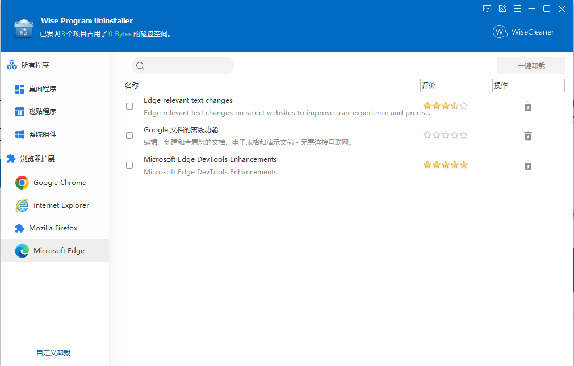
Task: Click the search magnifier icon
Action: pos(140,66)
